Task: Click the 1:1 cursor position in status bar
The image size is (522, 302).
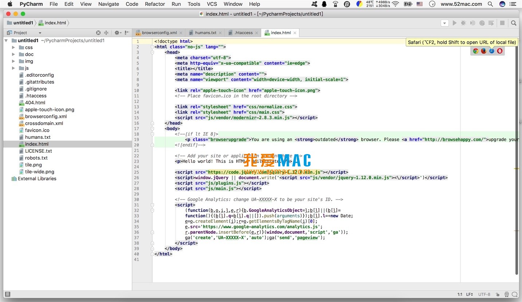Action: point(460,294)
